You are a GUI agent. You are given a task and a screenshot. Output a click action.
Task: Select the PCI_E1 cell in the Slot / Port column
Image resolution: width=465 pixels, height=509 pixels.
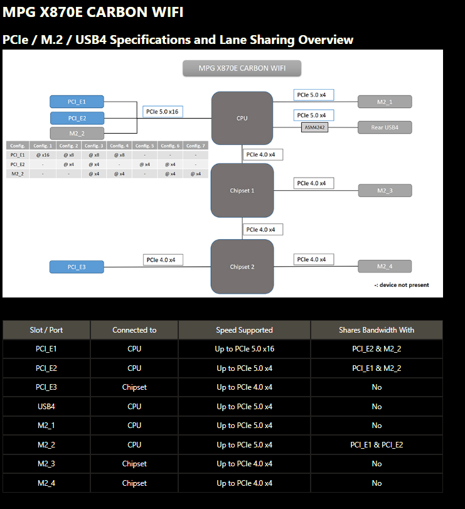tap(46, 349)
